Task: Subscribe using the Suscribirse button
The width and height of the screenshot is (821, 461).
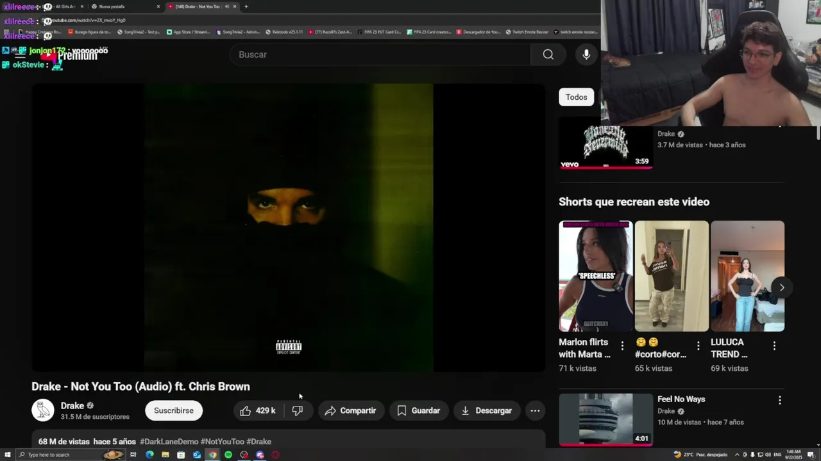Action: (x=174, y=410)
